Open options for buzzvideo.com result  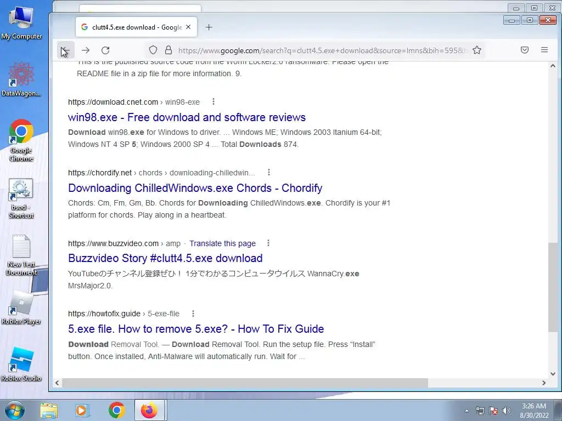[x=268, y=243]
